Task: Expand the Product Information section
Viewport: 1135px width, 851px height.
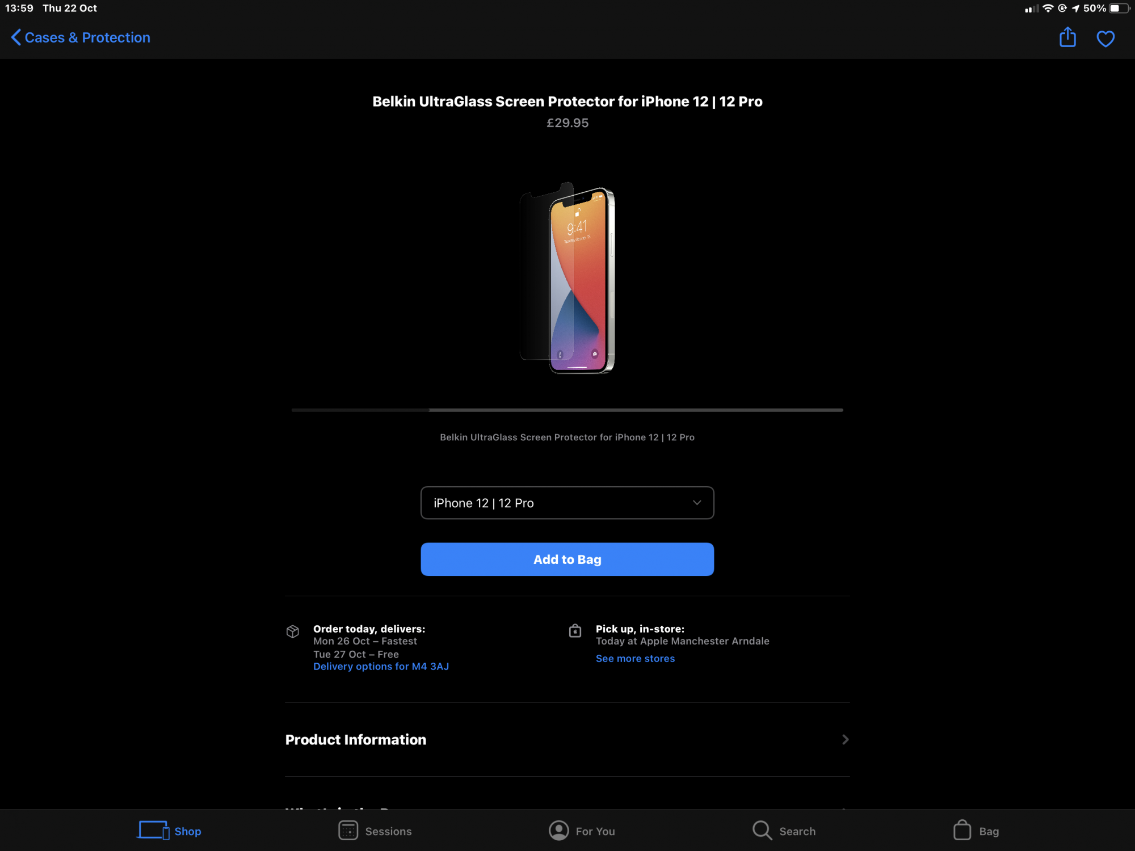Action: (356, 739)
